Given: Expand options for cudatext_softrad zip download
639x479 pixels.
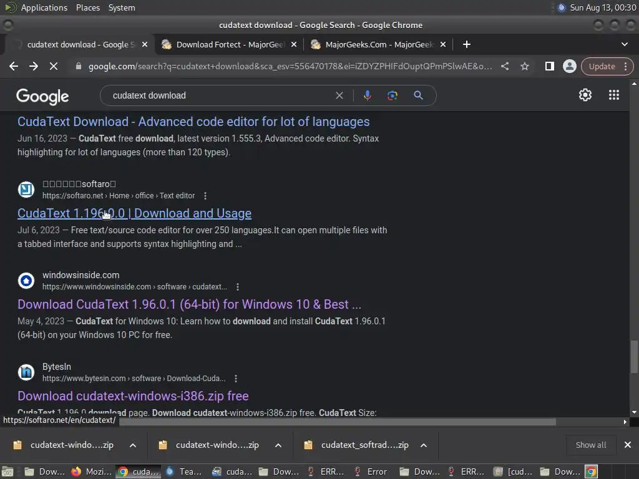Looking at the screenshot, I should coord(424,445).
